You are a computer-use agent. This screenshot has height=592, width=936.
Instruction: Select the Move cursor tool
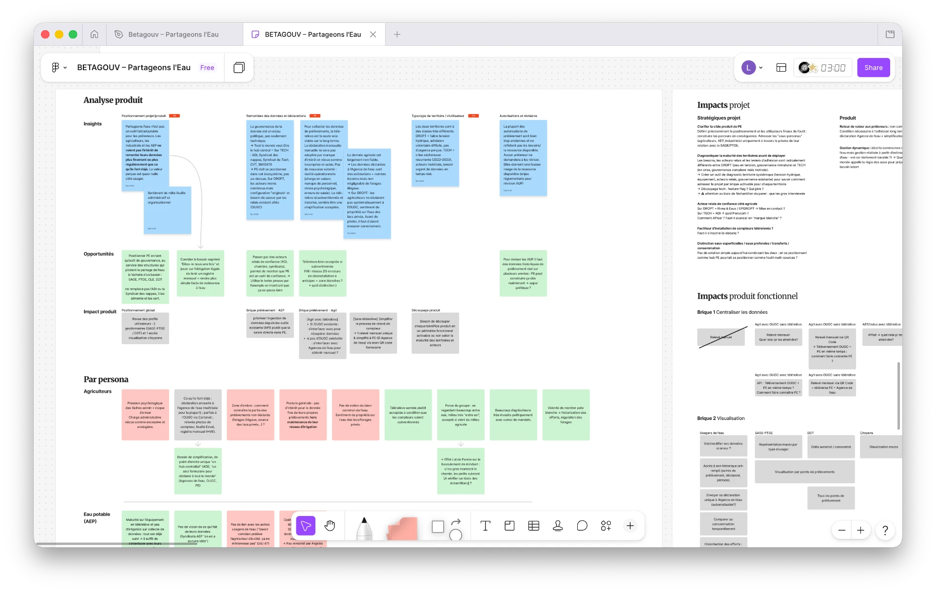coord(306,526)
